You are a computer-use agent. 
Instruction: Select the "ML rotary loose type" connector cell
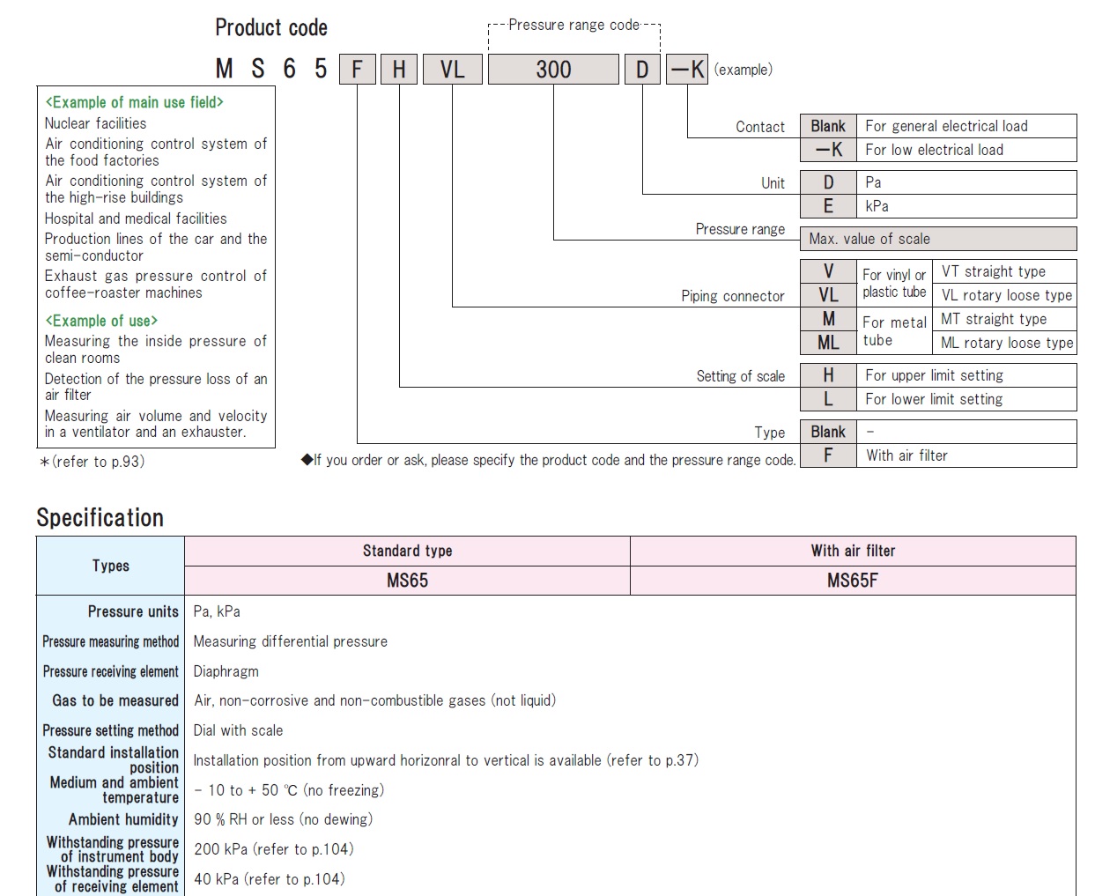point(1006,343)
